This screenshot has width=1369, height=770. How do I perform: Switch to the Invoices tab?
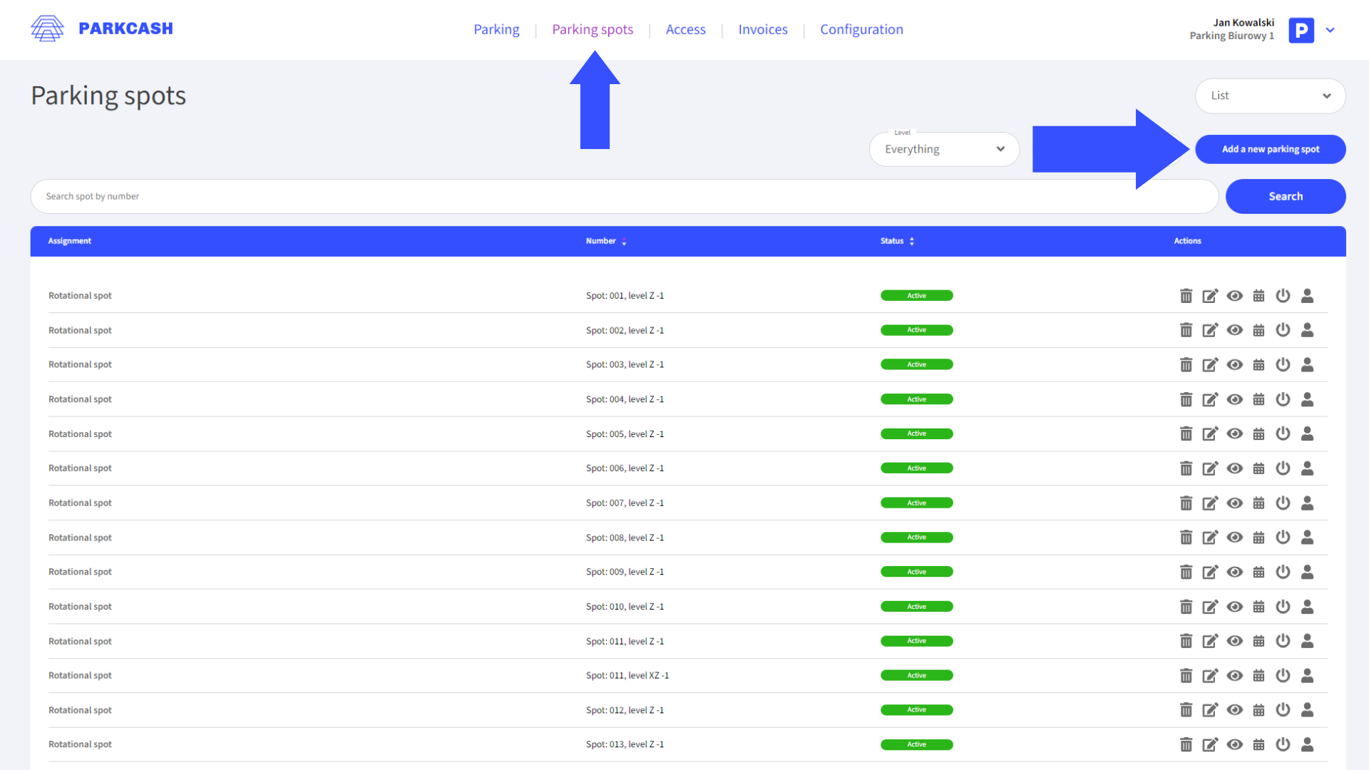763,29
